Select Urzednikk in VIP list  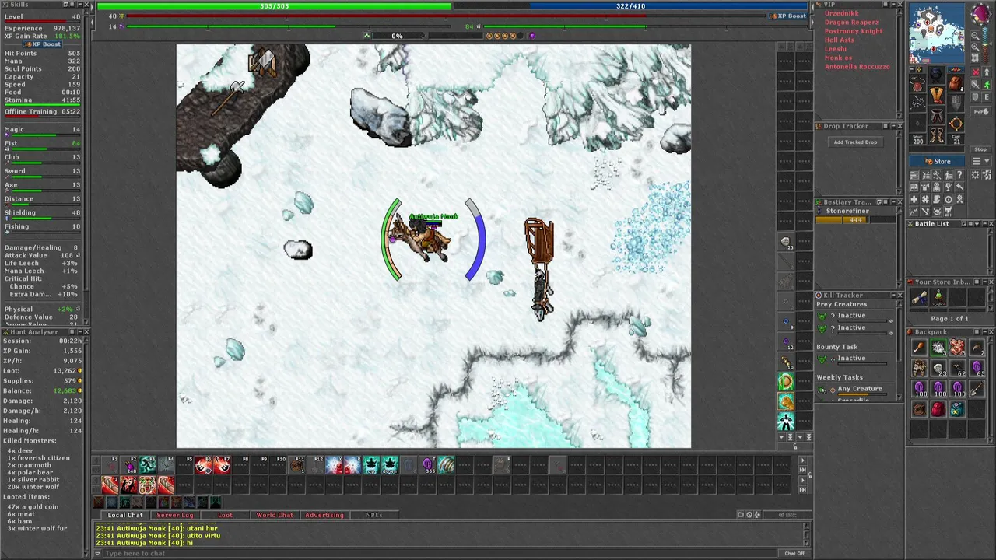842,13
